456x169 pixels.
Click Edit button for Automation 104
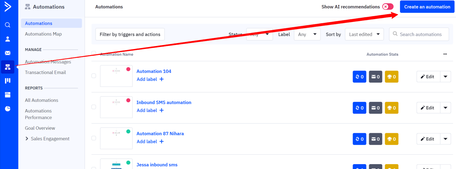click(x=428, y=77)
